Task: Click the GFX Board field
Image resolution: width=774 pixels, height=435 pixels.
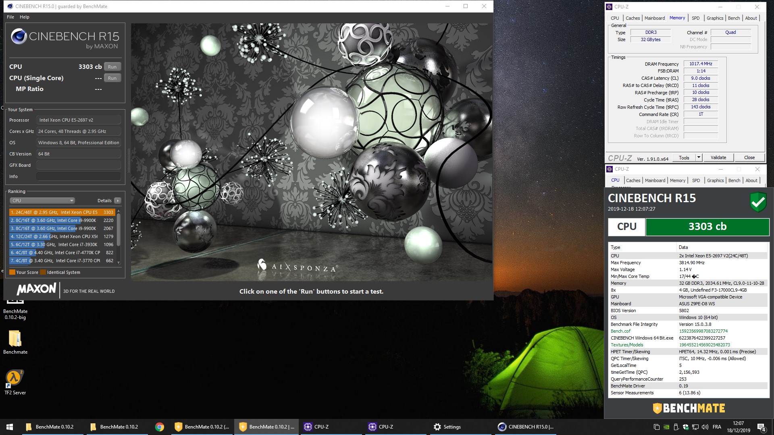Action: click(x=79, y=165)
